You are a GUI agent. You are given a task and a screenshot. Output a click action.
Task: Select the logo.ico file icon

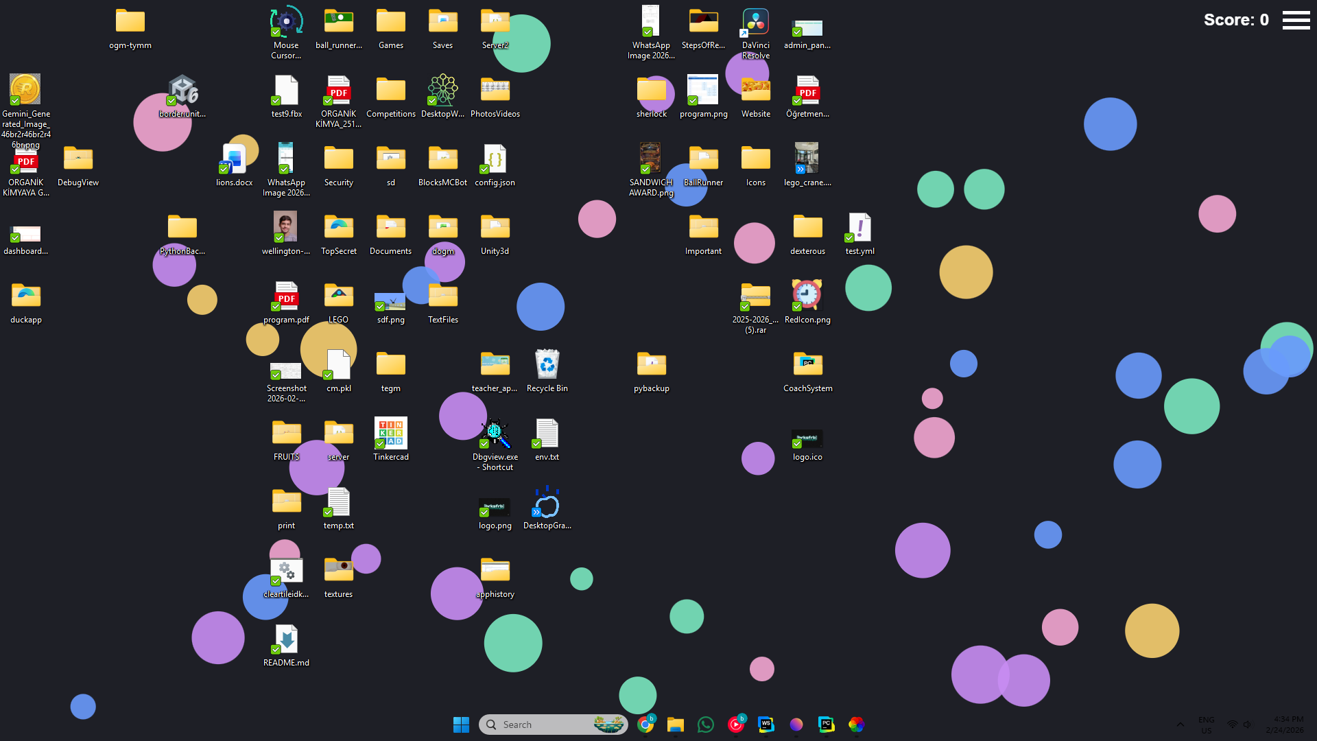click(807, 438)
